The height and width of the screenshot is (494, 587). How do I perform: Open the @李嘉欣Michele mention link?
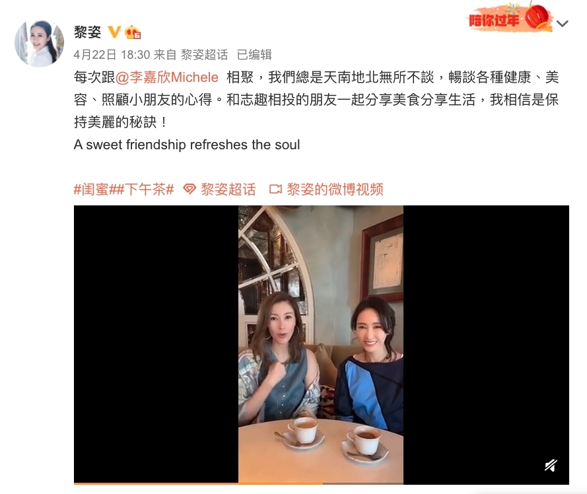(x=167, y=77)
